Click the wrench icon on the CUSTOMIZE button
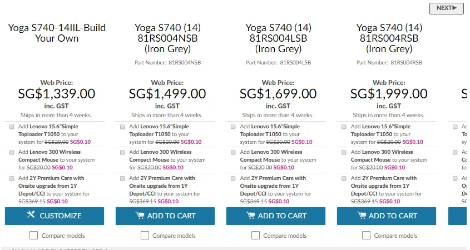The height and width of the screenshot is (250, 470). coord(31,216)
